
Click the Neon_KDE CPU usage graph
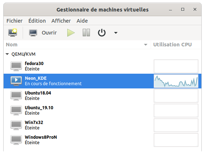[176, 81]
